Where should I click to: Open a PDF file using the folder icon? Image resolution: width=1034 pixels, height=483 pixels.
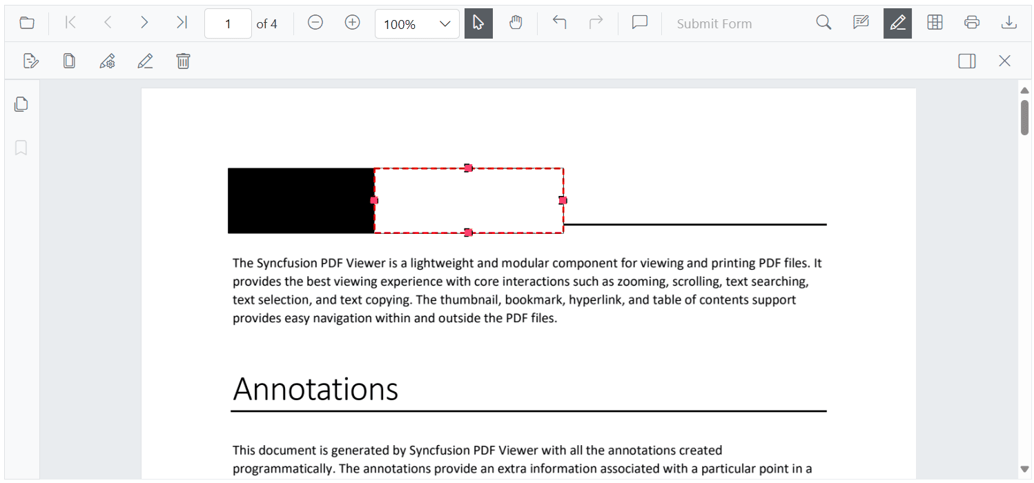coord(27,23)
